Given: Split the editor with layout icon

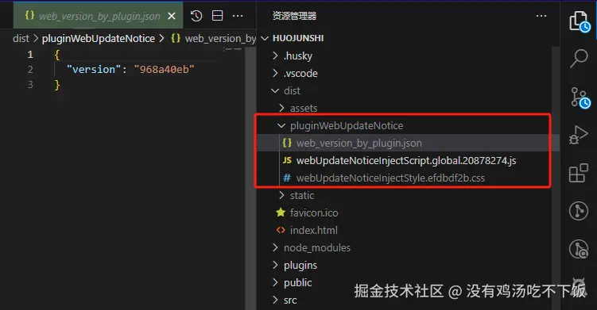Looking at the screenshot, I should pyautogui.click(x=217, y=16).
